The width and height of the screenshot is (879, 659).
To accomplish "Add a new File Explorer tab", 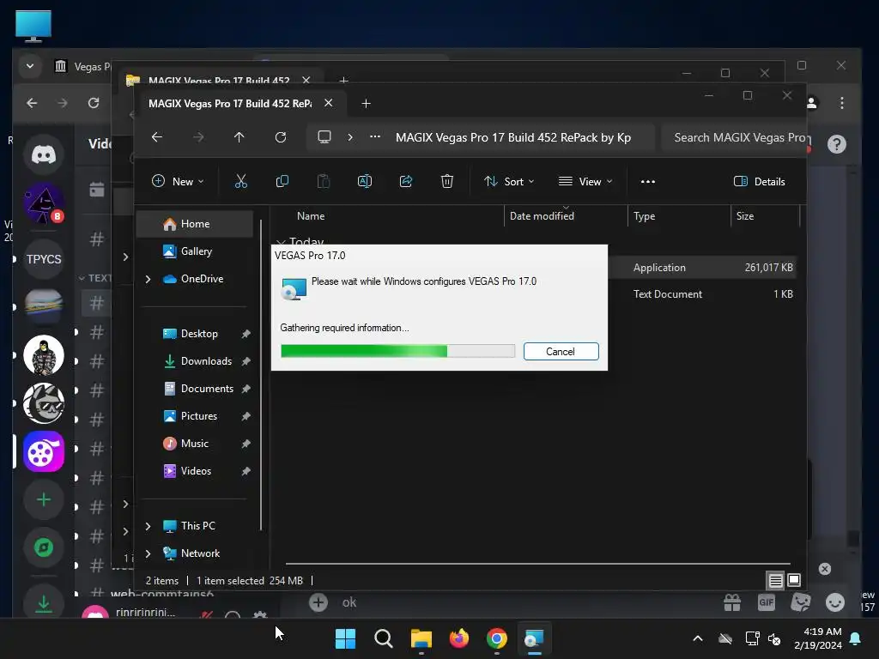I will 366,103.
